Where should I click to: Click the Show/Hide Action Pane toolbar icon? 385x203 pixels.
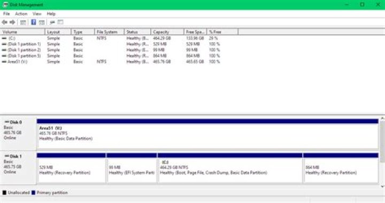click(x=42, y=22)
